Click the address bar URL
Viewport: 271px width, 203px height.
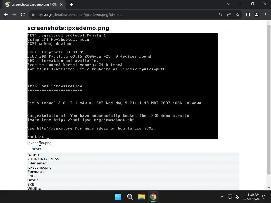[80, 15]
